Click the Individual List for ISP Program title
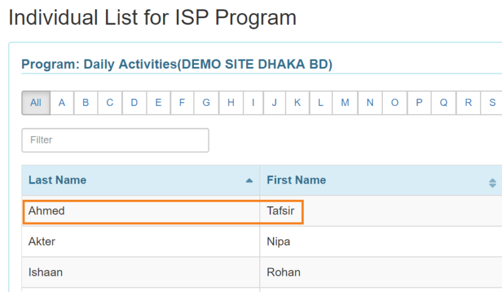Image resolution: width=502 pixels, height=292 pixels. pos(152,18)
